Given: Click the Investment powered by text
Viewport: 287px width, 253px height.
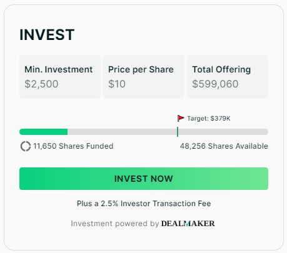Looking at the screenshot, I should [115, 224].
